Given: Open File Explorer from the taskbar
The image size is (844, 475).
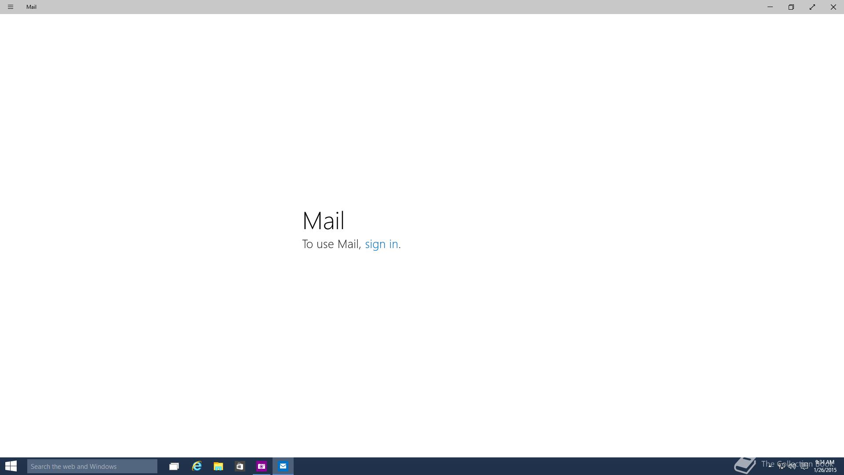Looking at the screenshot, I should (x=218, y=466).
